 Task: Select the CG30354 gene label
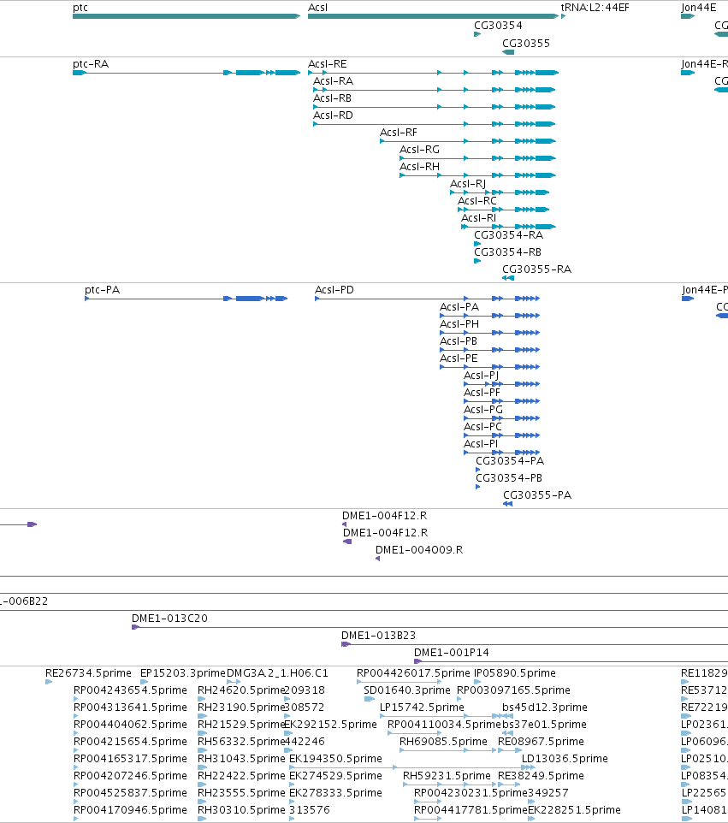[498, 25]
